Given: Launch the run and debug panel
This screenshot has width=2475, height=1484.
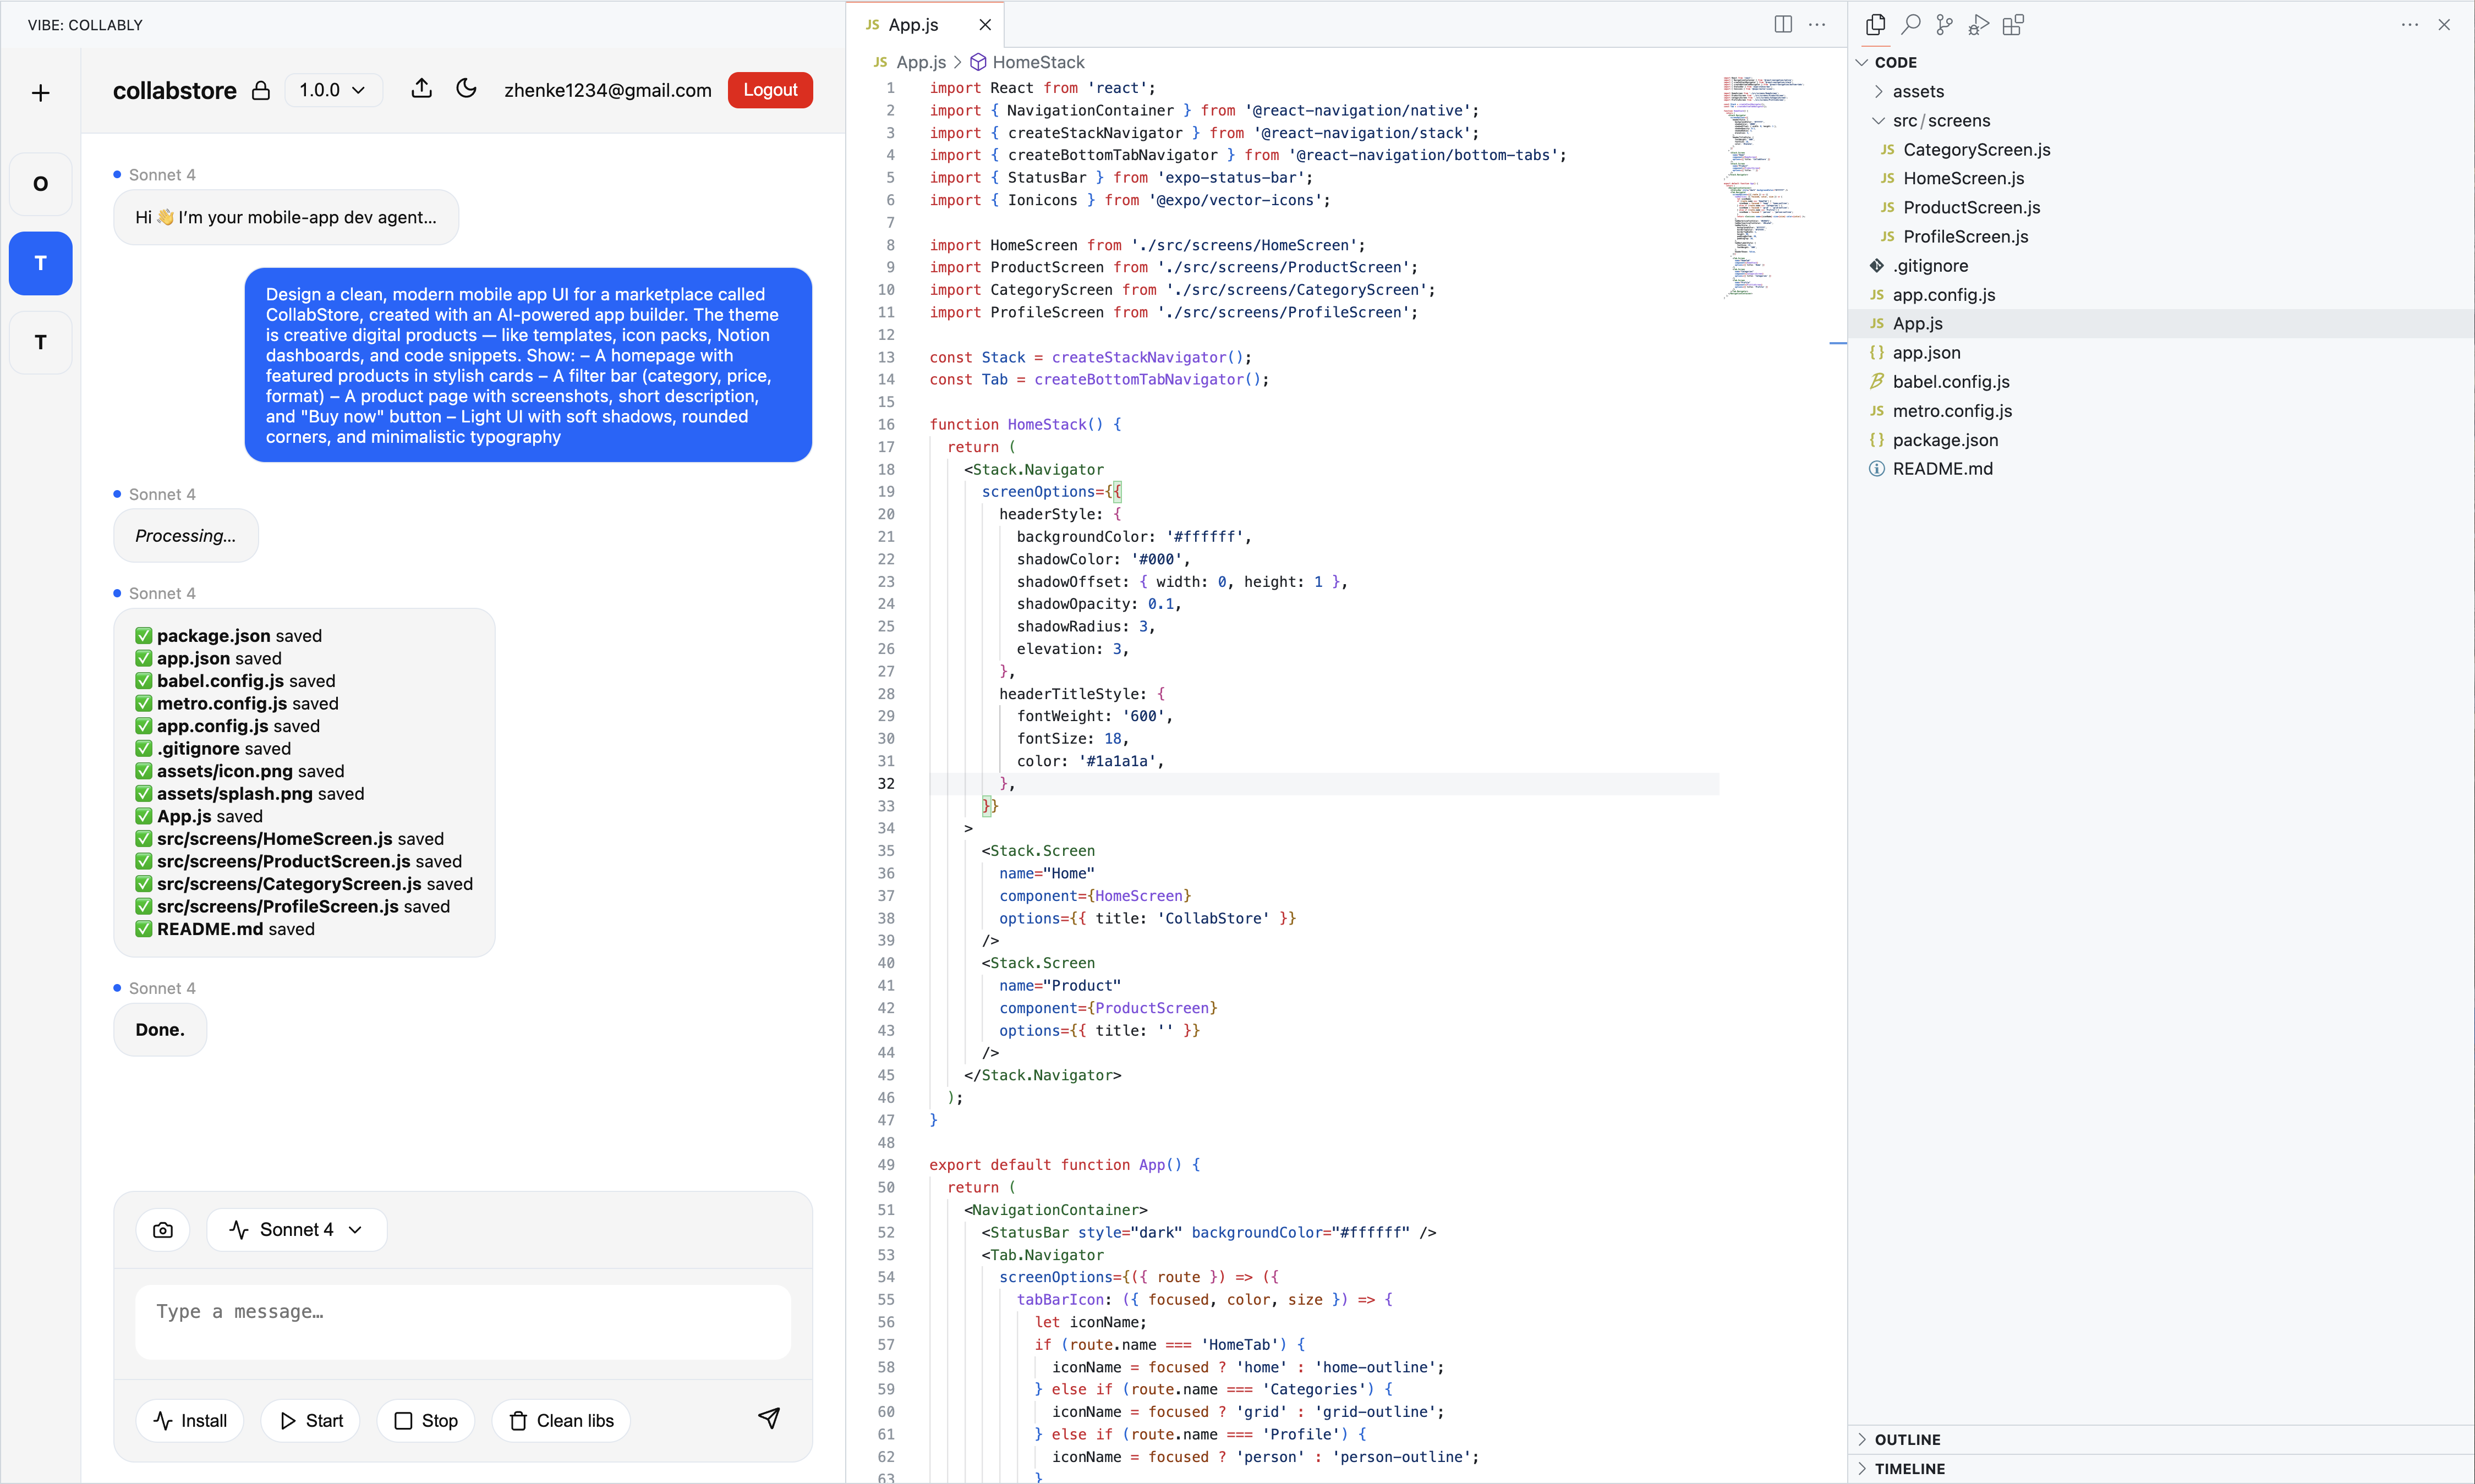Looking at the screenshot, I should click(1979, 24).
